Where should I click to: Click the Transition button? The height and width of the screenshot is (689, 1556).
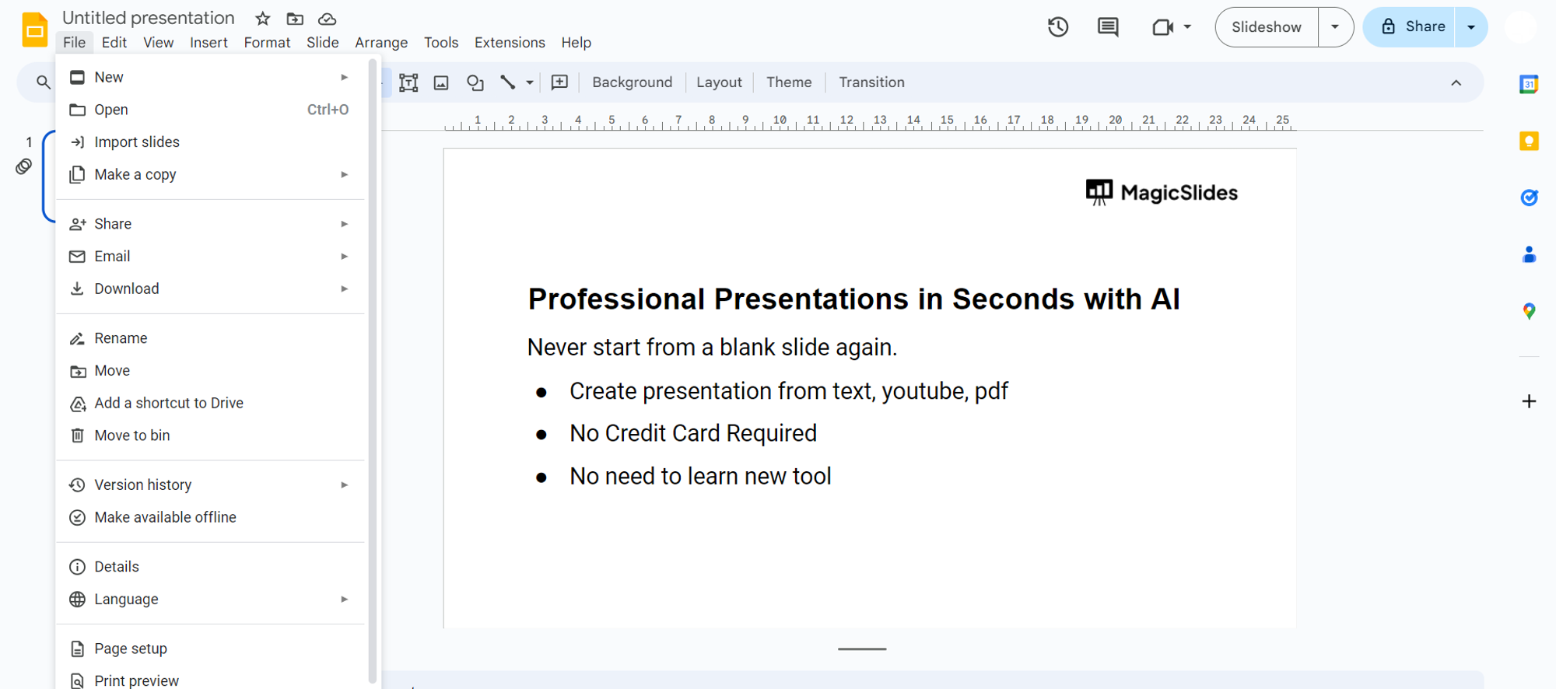(x=871, y=82)
